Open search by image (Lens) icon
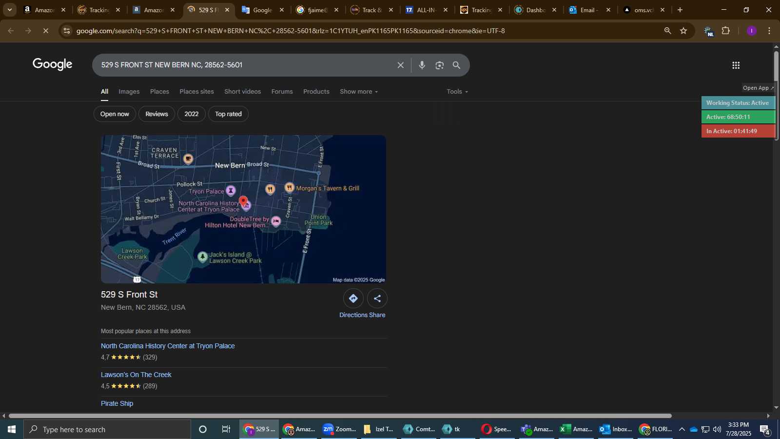 pos(440,65)
